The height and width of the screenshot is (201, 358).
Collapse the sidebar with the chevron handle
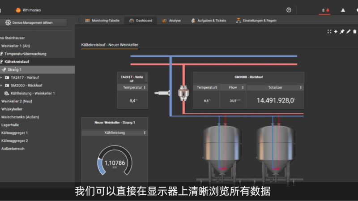tap(77, 20)
